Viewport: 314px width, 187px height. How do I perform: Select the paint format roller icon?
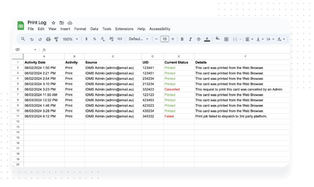coord(57,39)
